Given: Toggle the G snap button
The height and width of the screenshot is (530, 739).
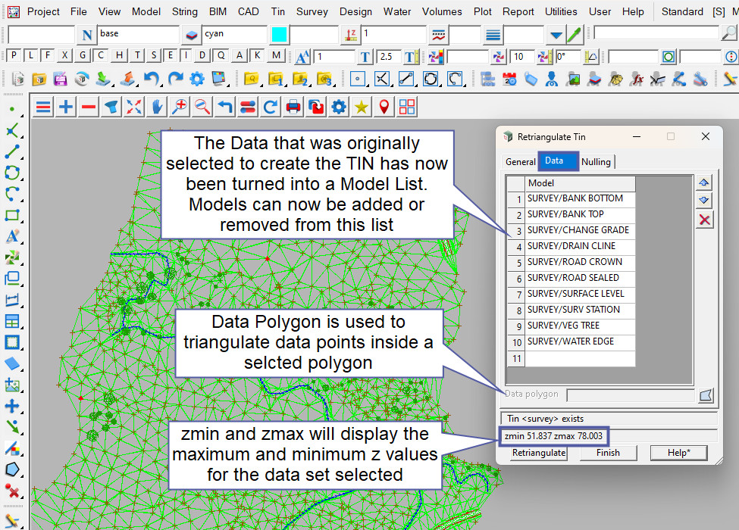Looking at the screenshot, I should [x=82, y=55].
